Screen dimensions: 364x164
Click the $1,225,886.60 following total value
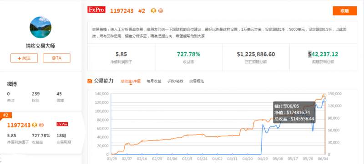(256, 54)
